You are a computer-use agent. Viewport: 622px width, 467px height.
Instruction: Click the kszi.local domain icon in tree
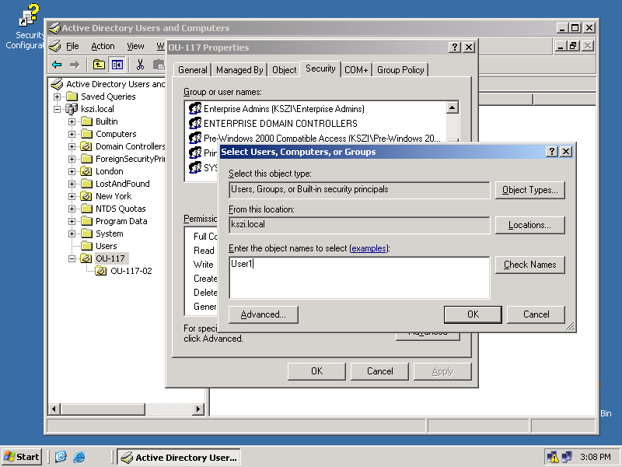[x=72, y=109]
